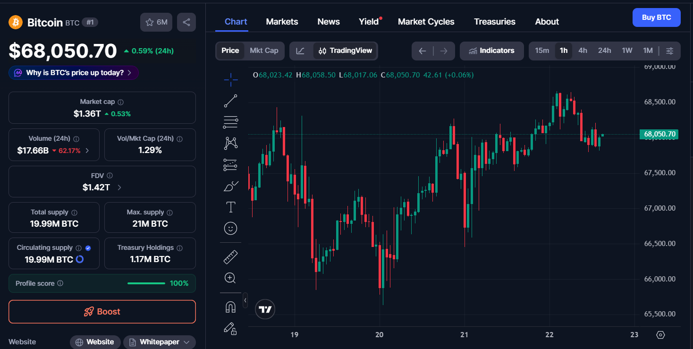Click the 68,050.70 price label on axis
This screenshot has height=349, width=693.
click(659, 134)
